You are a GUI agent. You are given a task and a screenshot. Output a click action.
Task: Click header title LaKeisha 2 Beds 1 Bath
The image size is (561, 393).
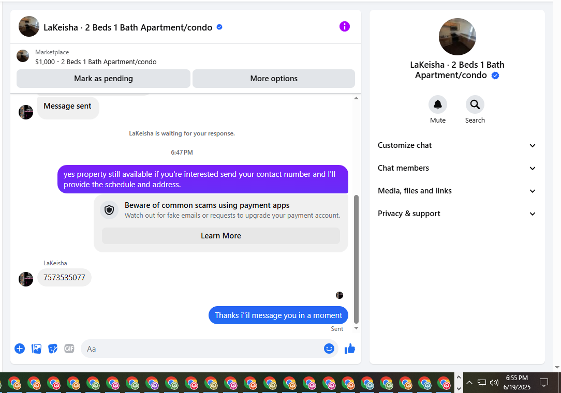pos(128,27)
